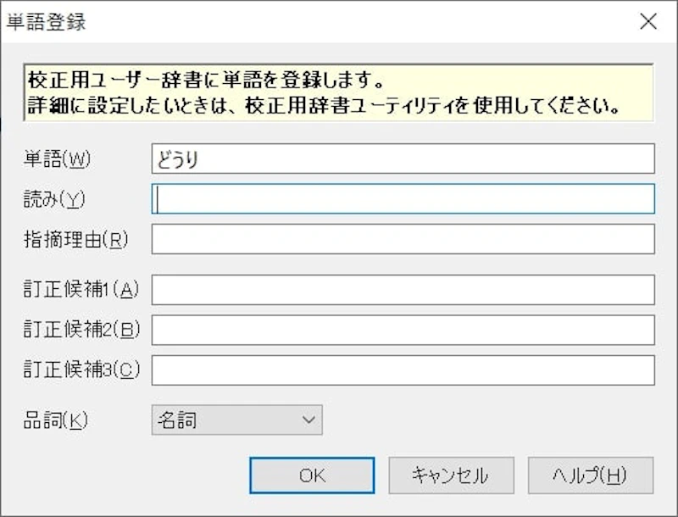
Task: Click the 訂正候補1(A) label
Action: [x=81, y=290]
